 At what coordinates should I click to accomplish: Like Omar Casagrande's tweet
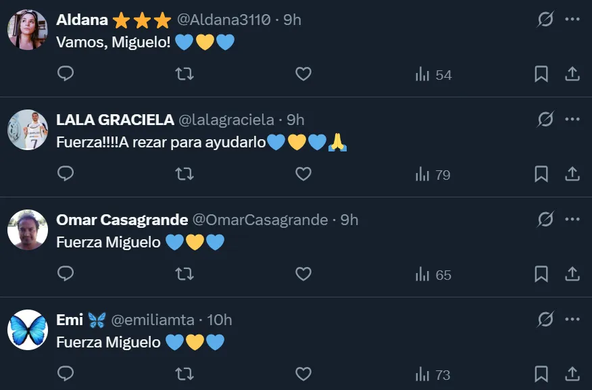click(303, 274)
